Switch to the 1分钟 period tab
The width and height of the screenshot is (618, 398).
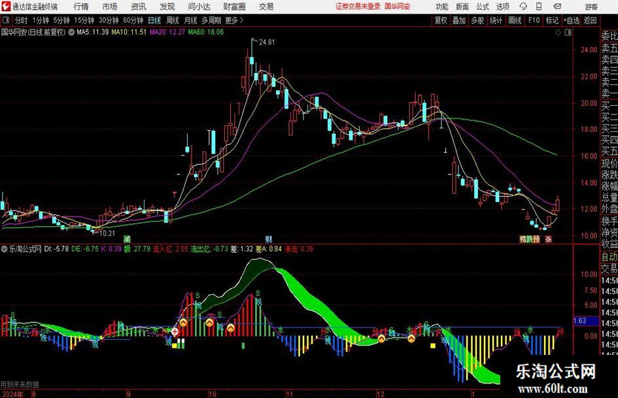41,20
